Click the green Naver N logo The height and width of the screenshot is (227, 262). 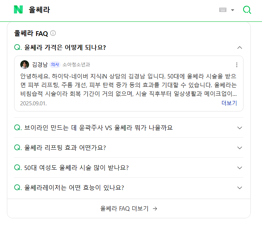(18, 10)
